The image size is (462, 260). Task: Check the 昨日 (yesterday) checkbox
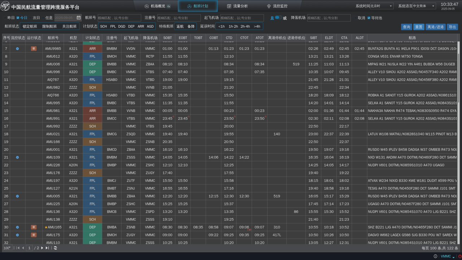[5, 18]
